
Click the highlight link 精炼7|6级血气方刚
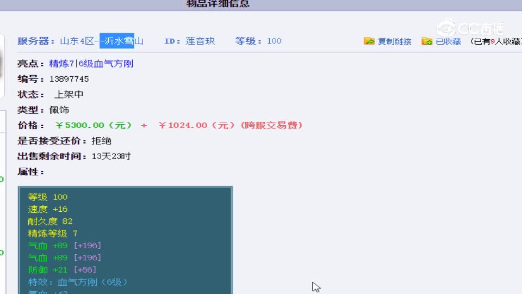(91, 63)
